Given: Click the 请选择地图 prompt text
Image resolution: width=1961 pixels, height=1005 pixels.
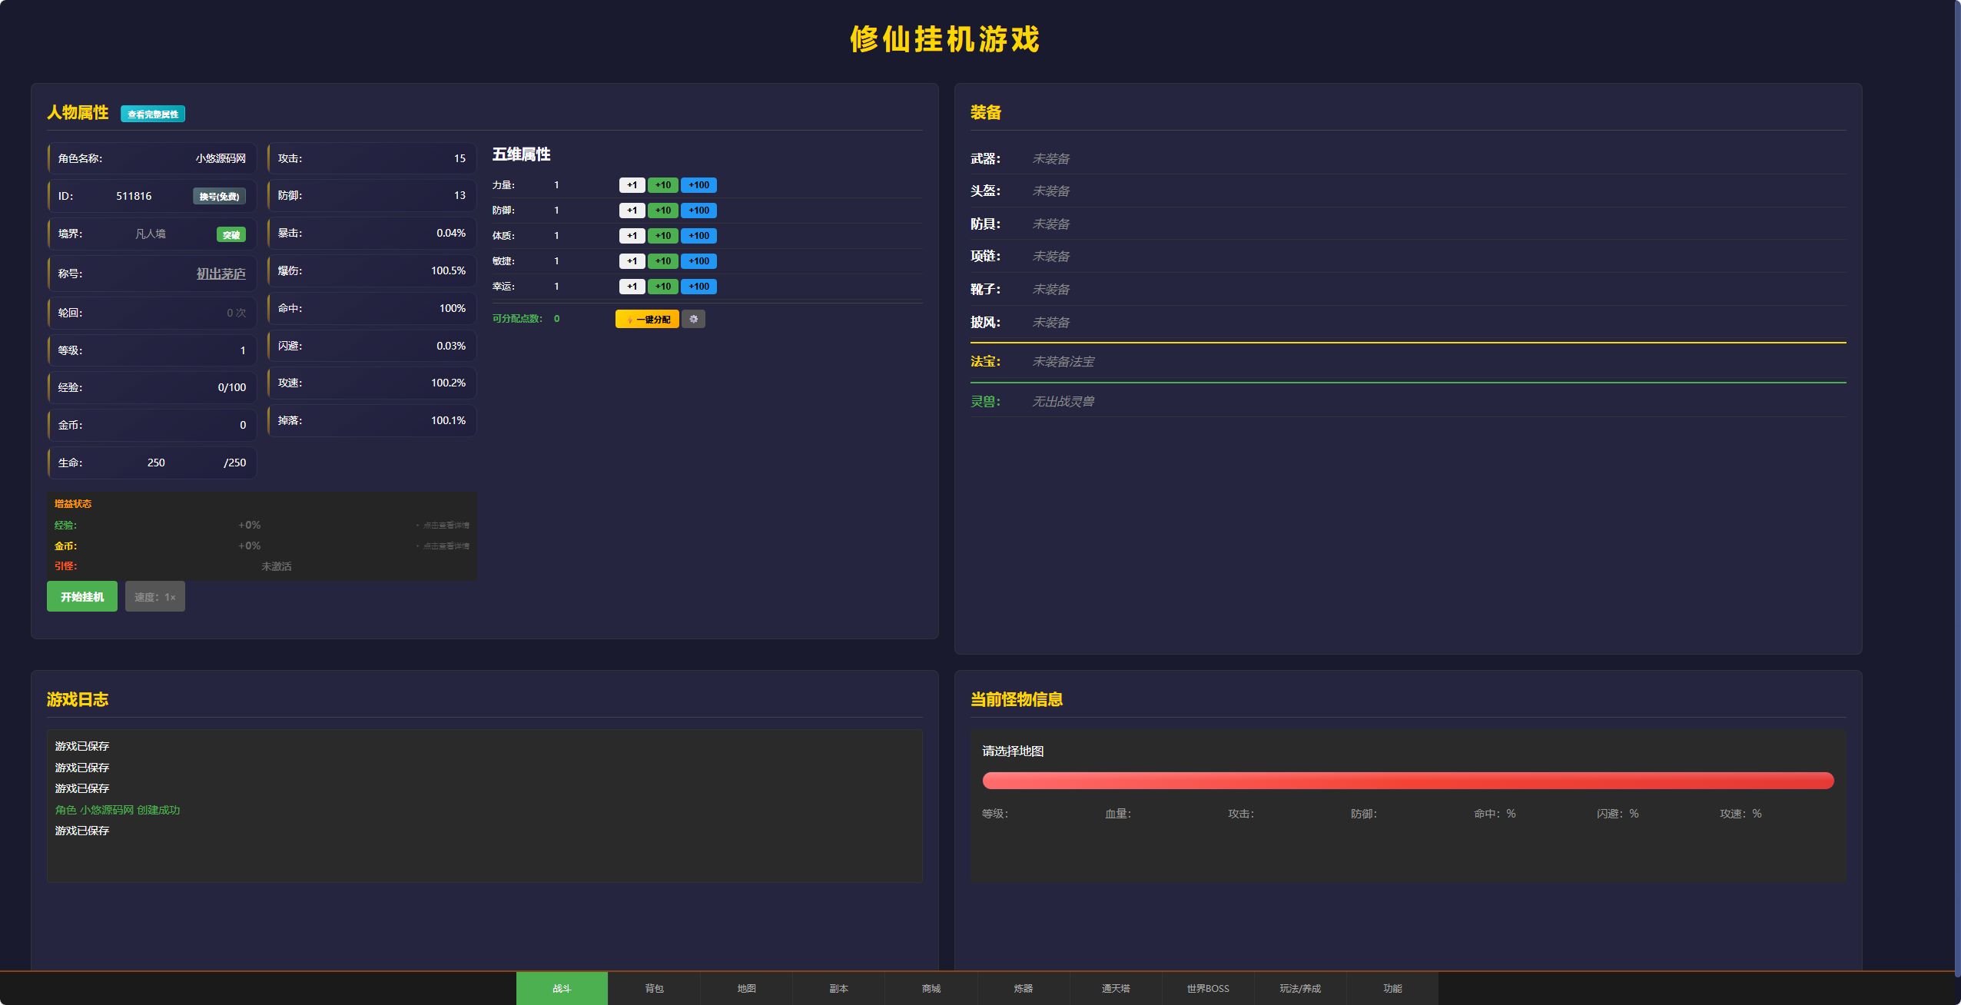Looking at the screenshot, I should [x=1013, y=751].
